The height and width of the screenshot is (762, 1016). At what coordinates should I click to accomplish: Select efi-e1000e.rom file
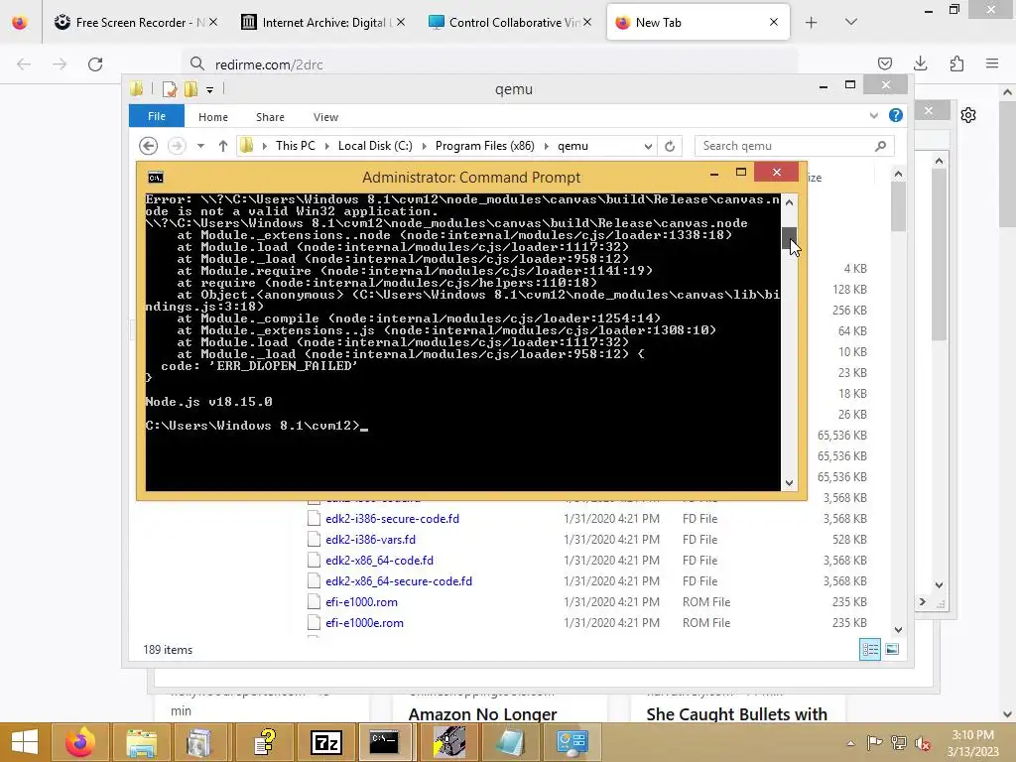tap(364, 622)
